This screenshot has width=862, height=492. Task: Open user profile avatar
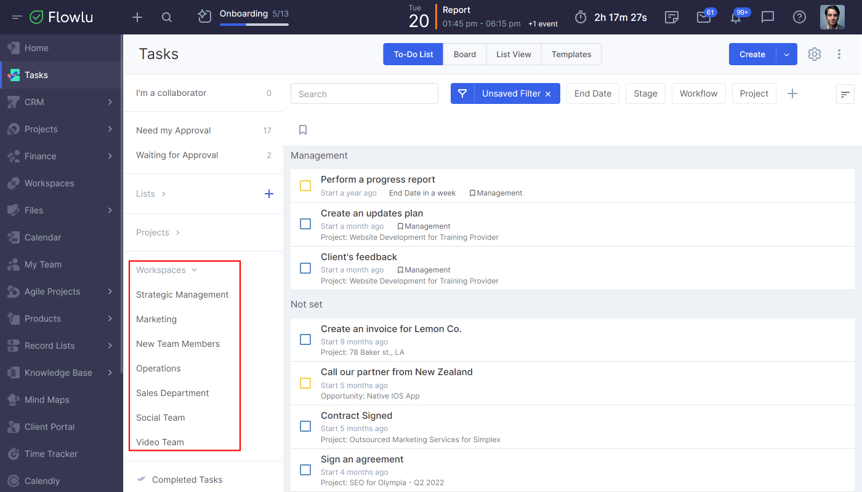pyautogui.click(x=832, y=17)
